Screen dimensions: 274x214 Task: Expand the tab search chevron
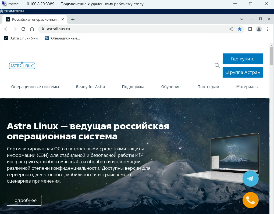click(242, 19)
